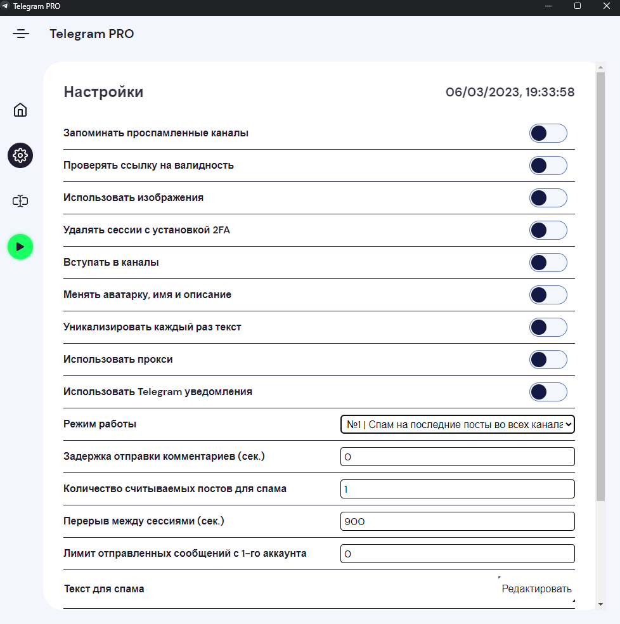Switch on Использовать Telegram уведомления
Image resolution: width=620 pixels, height=624 pixels.
pyautogui.click(x=548, y=392)
